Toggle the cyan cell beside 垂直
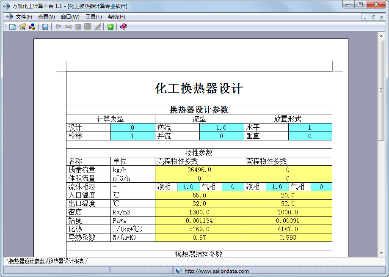Viewport: 389px width, 277px height. click(310, 136)
